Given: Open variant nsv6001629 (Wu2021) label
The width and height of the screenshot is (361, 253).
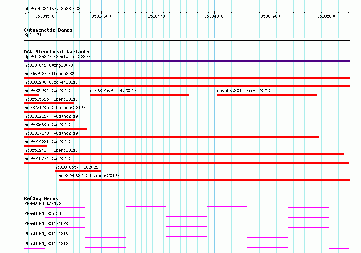Looking at the screenshot, I should (113, 91).
